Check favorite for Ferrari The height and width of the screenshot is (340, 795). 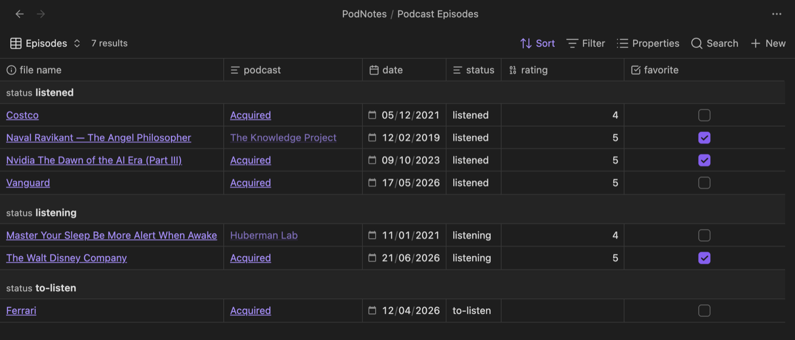tap(704, 311)
